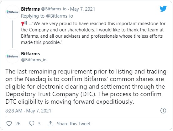This screenshot has width=173, height=131.
Task: Open the tweet info circle icon
Action: [x=163, y=111]
